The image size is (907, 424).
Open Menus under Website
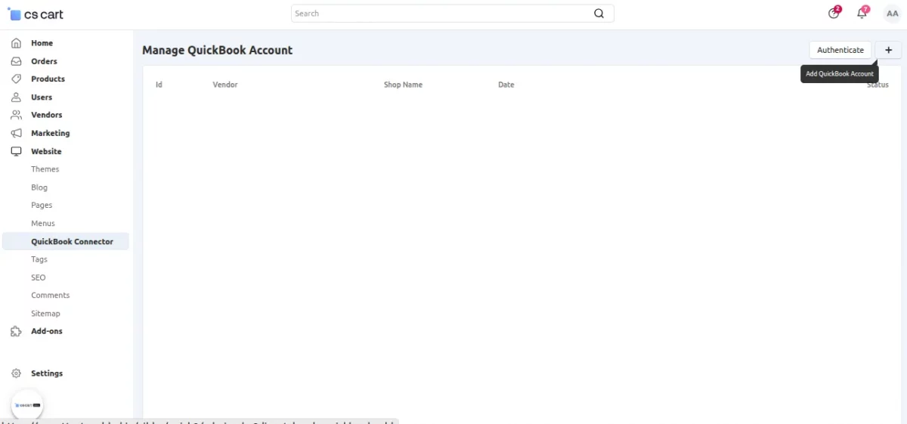[x=43, y=223]
